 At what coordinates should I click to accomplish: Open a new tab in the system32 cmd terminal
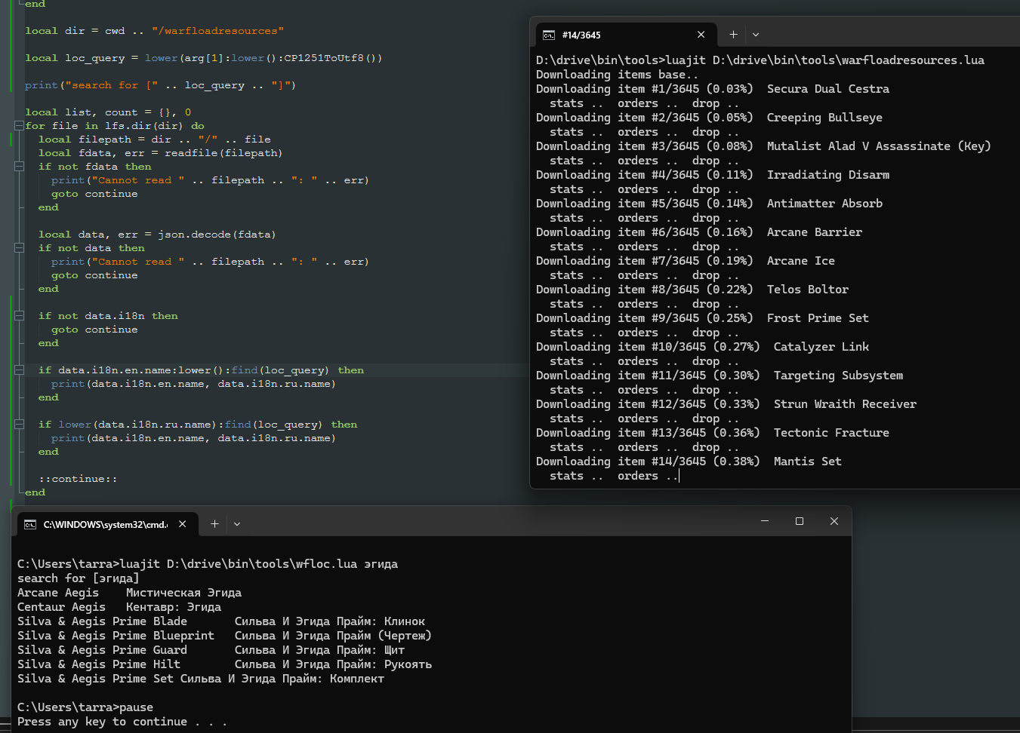[x=214, y=524]
